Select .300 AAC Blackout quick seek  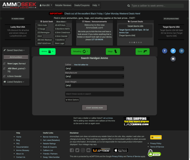[44, 40]
